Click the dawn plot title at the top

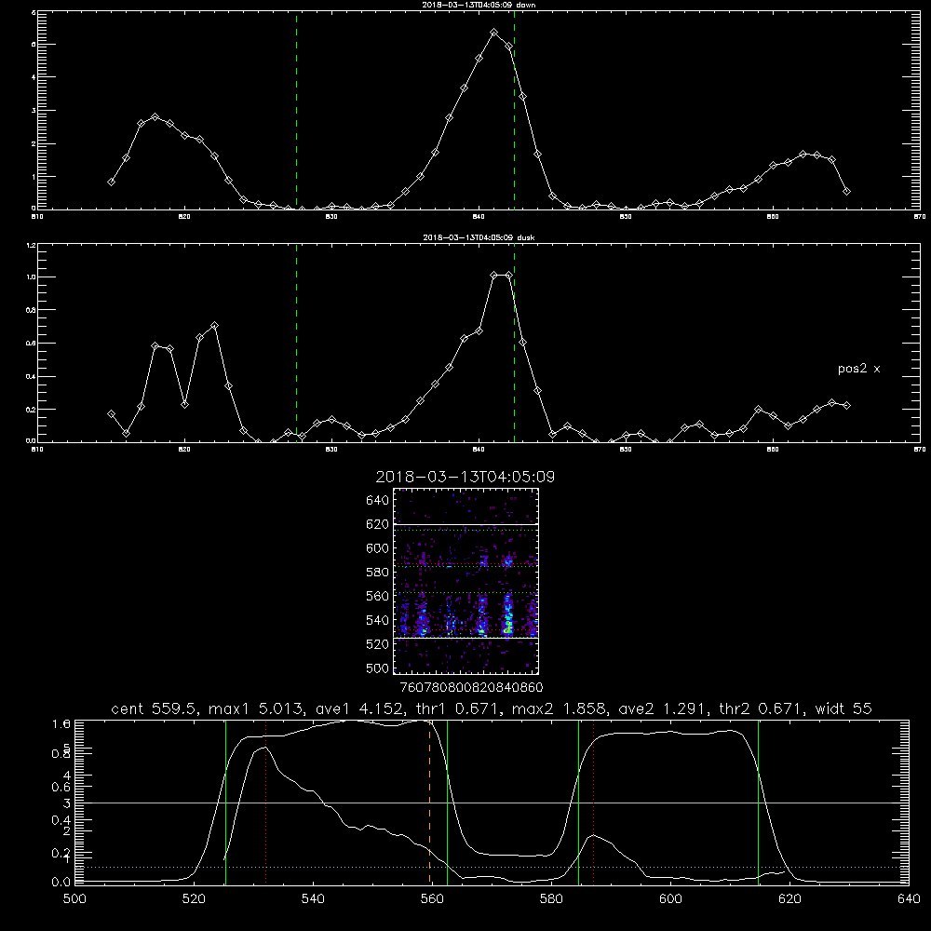479,5
